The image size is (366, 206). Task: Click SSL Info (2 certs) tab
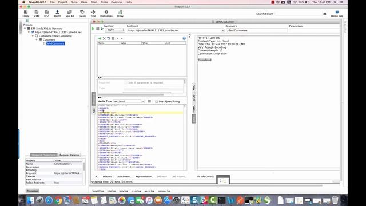point(205,177)
